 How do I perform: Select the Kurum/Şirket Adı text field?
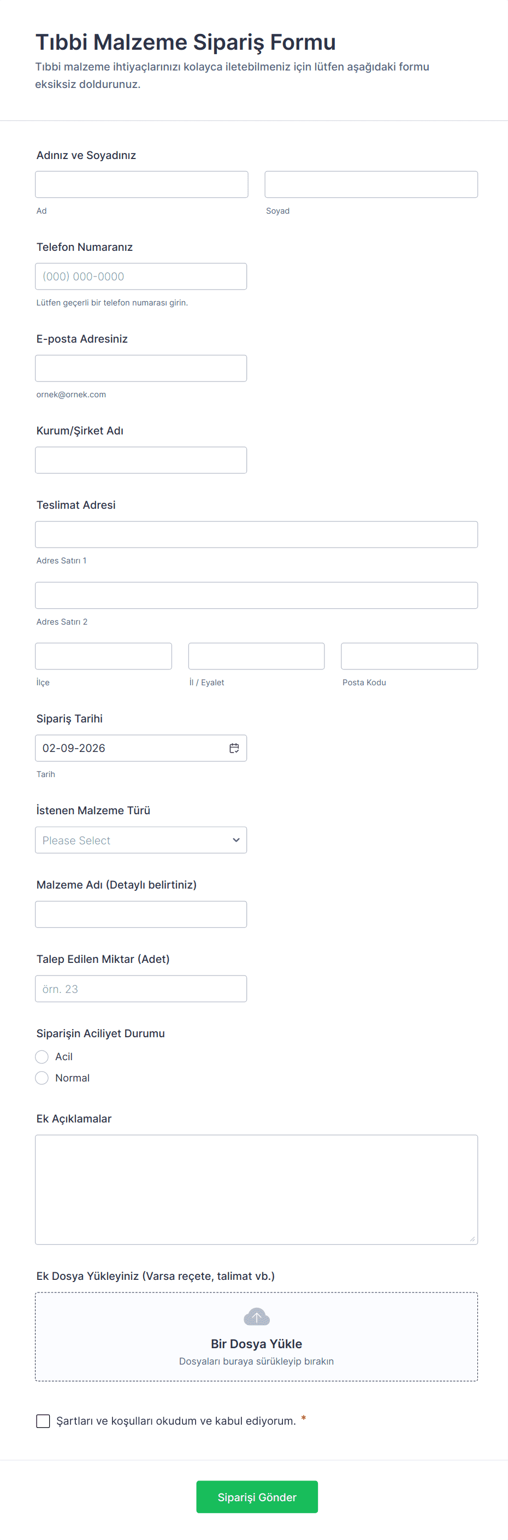[140, 460]
